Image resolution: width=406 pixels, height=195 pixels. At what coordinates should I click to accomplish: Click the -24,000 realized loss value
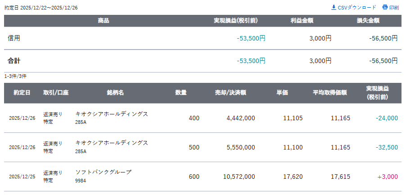[386, 118]
